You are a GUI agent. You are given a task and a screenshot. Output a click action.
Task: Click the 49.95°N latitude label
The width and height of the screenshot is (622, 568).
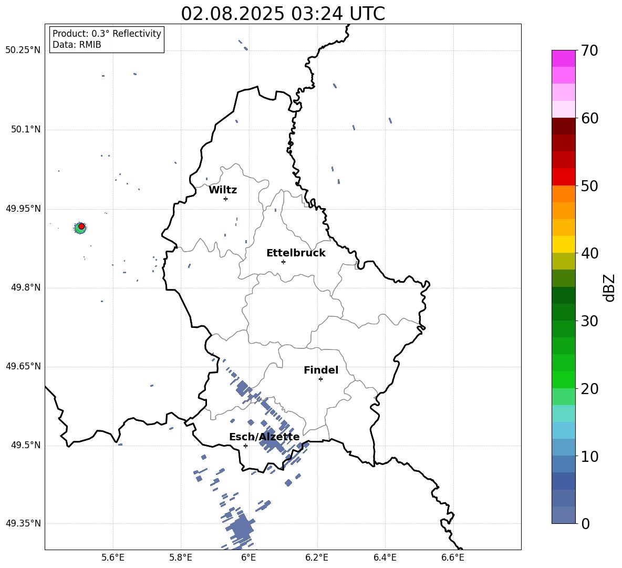click(23, 209)
